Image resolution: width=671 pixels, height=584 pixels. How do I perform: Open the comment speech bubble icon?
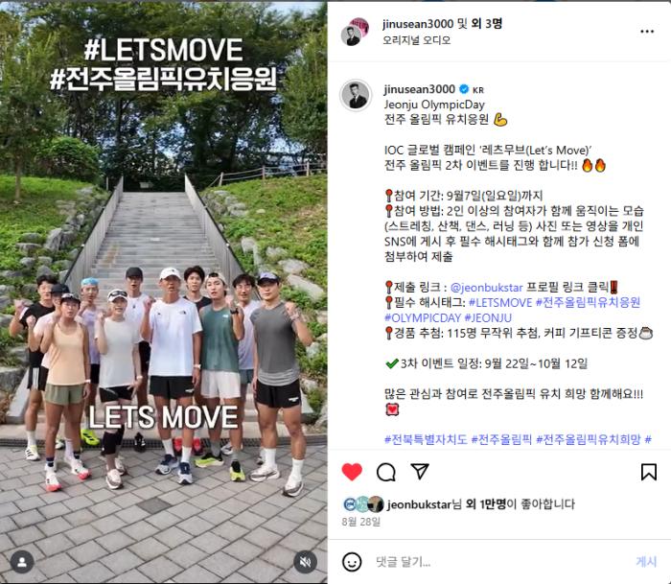click(x=386, y=472)
